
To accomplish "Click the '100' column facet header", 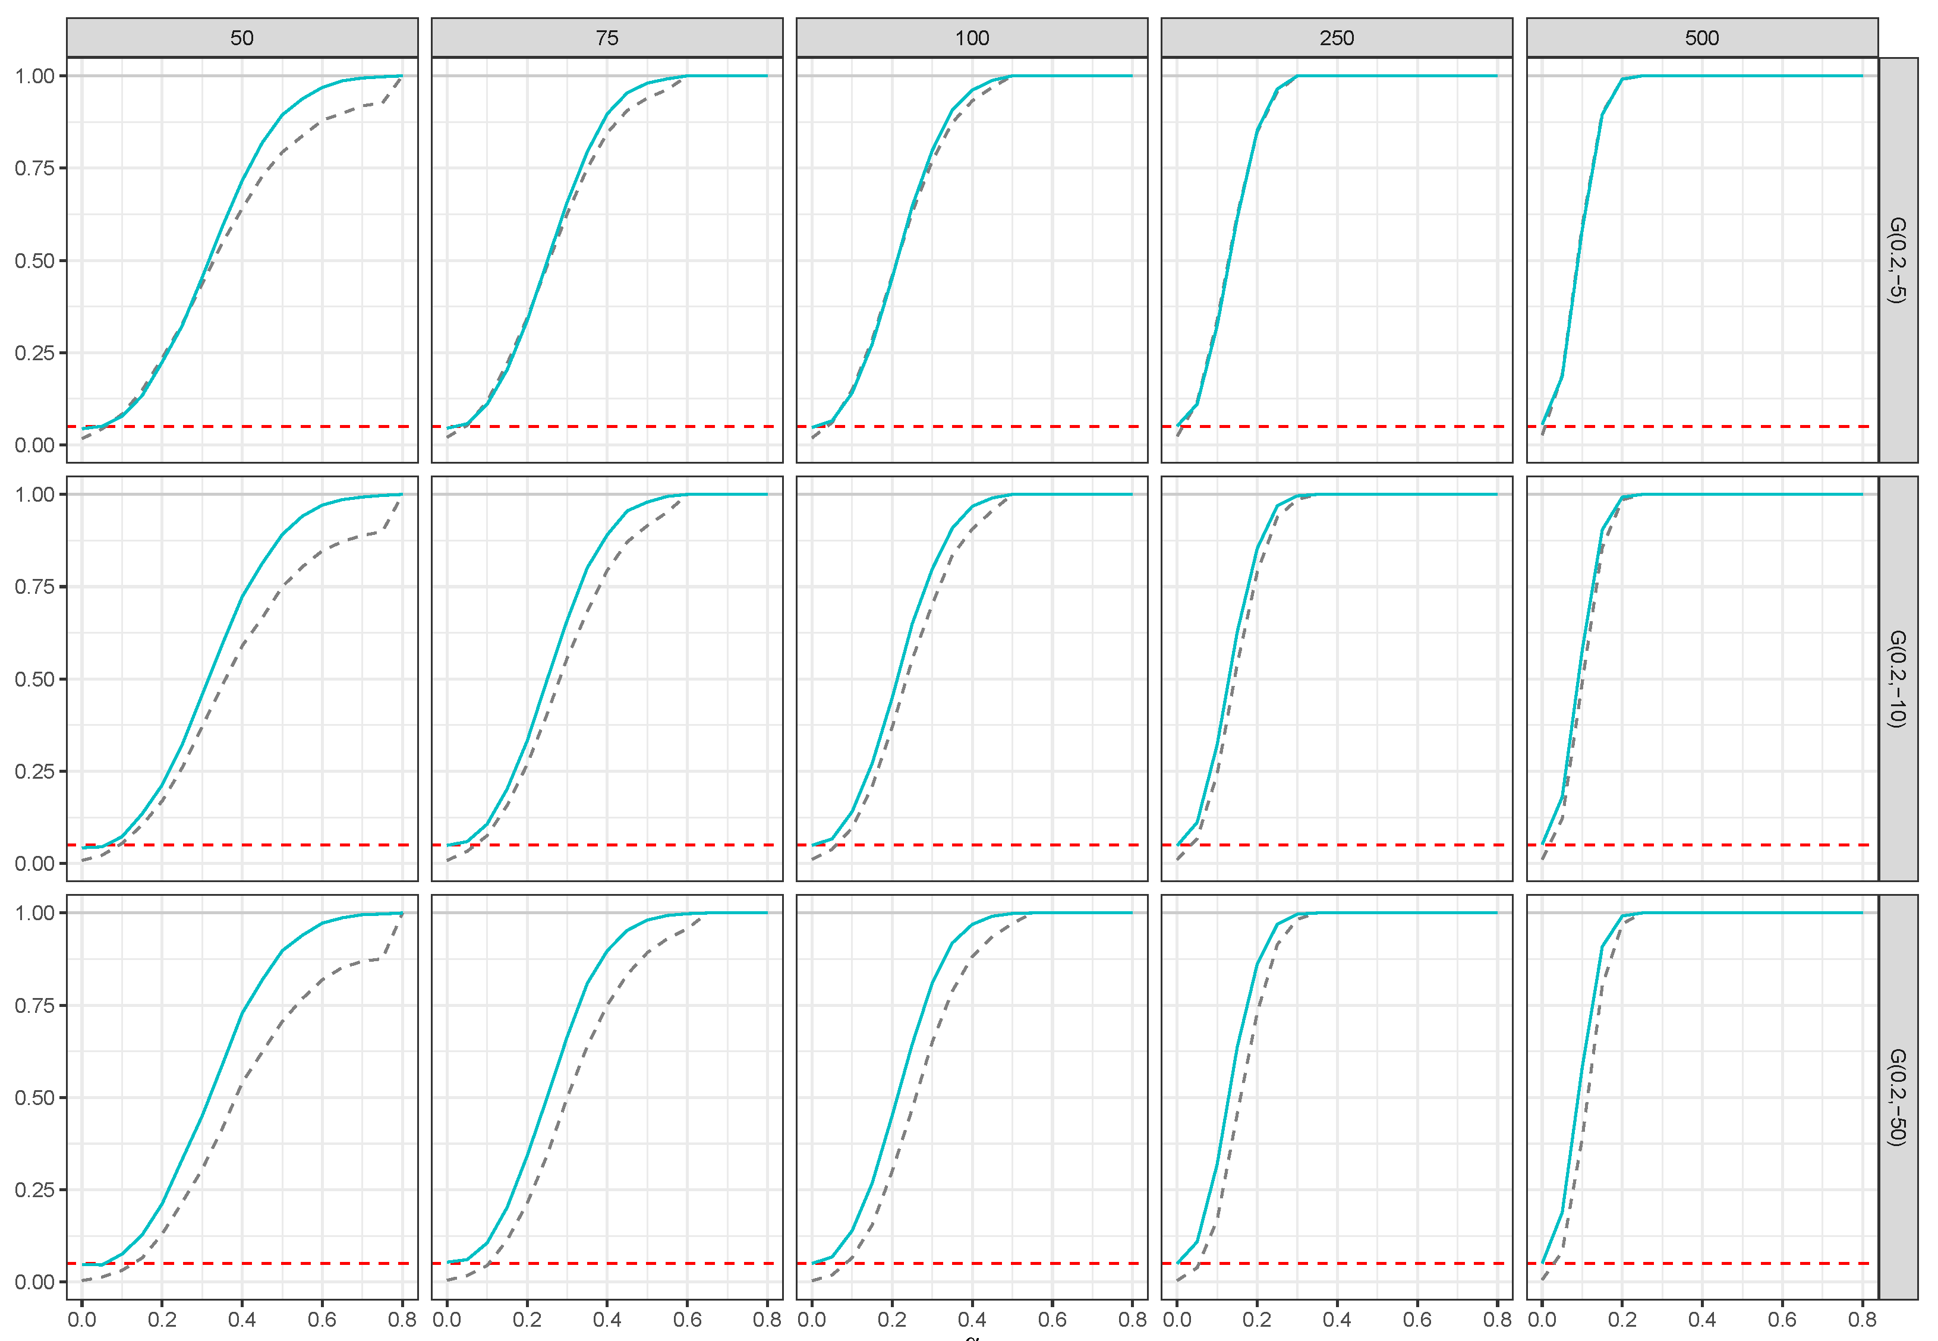I will pyautogui.click(x=972, y=38).
